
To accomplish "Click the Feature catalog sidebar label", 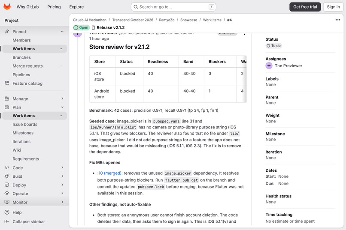I will tap(27, 84).
